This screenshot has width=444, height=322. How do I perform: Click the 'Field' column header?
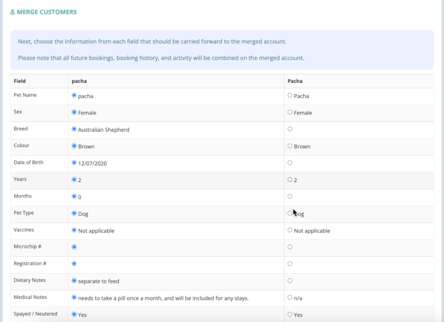click(20, 81)
